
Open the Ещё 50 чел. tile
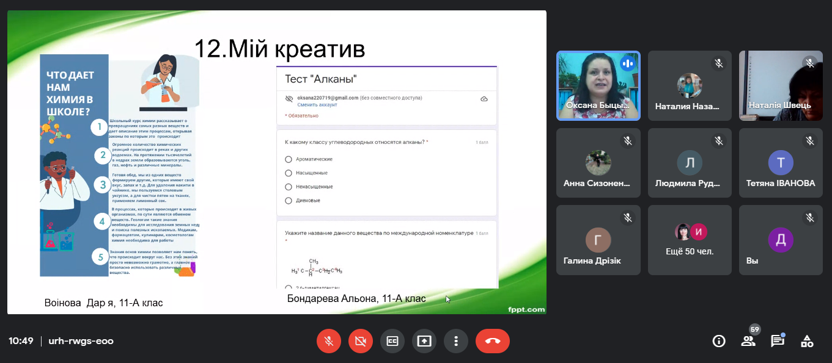(x=690, y=240)
